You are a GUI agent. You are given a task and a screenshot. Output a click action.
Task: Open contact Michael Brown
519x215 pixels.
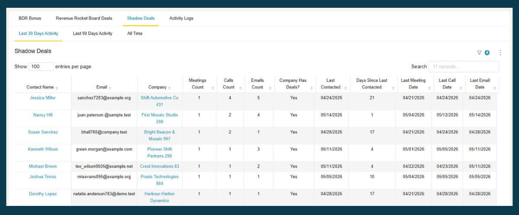click(x=43, y=166)
